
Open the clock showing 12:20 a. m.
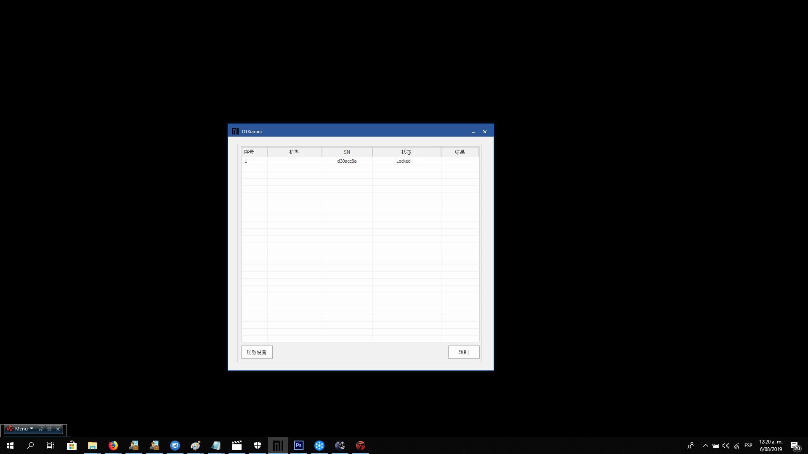tap(771, 446)
